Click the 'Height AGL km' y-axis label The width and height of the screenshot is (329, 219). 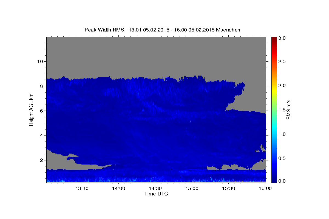point(31,109)
